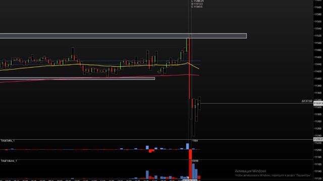The height and width of the screenshot is (181, 323).
Task: Click the 11600 price axis label
Action: [x=318, y=7]
